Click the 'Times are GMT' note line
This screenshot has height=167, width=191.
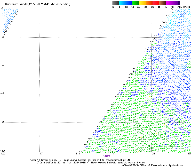(x=80, y=160)
